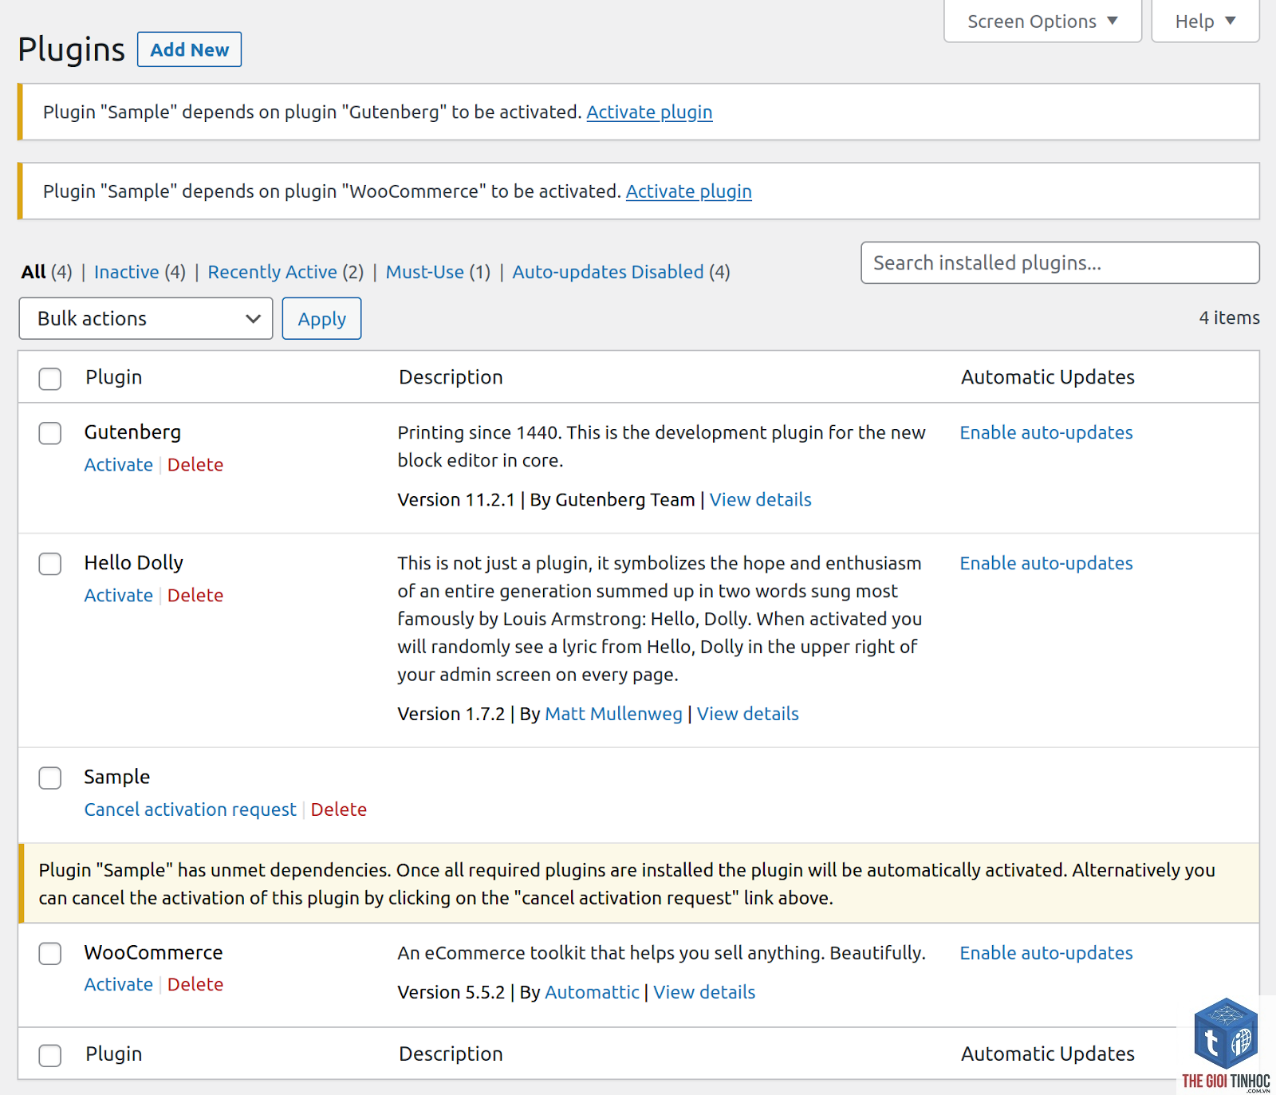Toggle select-all checkbox in table header
The height and width of the screenshot is (1095, 1276).
coord(50,378)
